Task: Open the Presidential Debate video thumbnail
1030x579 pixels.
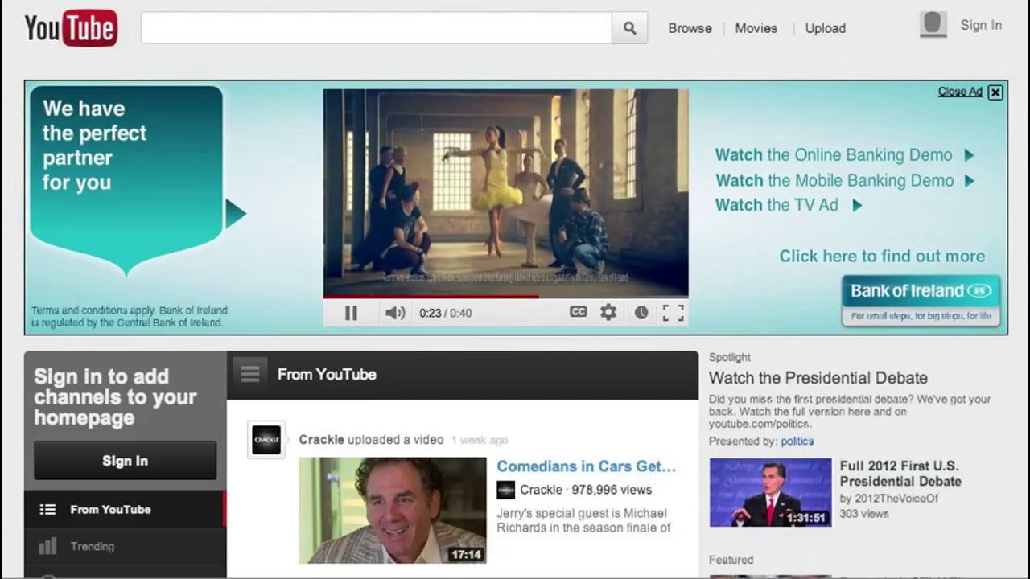Action: click(770, 492)
